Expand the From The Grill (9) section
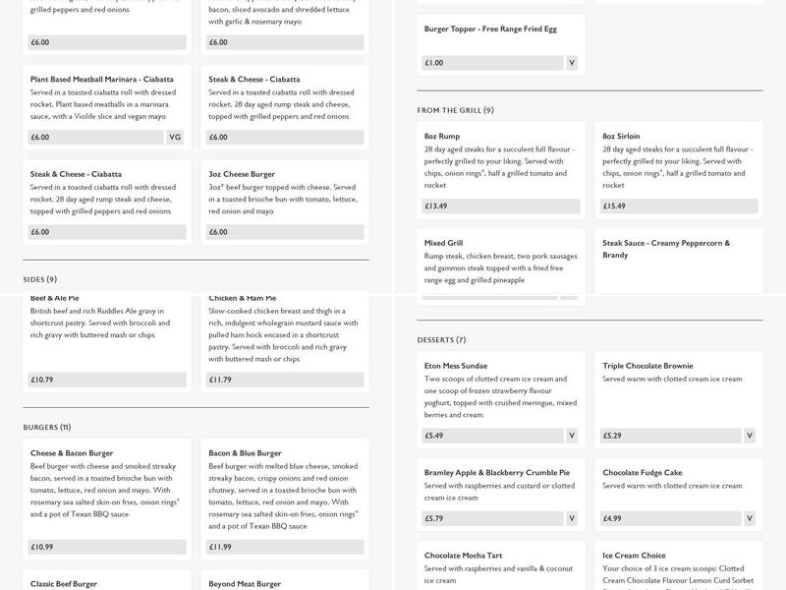Viewport: 786px width, 590px height. point(456,110)
